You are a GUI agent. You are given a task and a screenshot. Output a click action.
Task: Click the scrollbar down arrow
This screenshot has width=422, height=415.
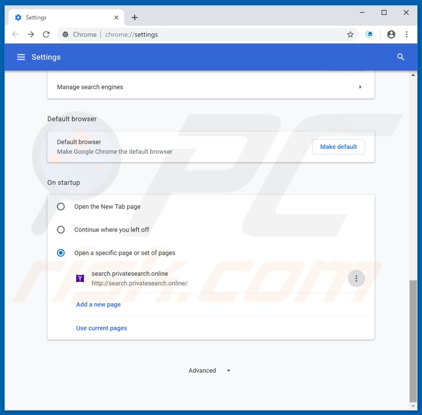tap(413, 406)
